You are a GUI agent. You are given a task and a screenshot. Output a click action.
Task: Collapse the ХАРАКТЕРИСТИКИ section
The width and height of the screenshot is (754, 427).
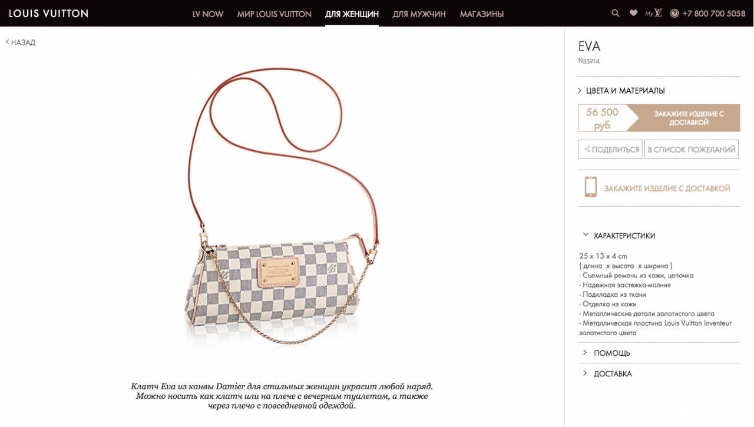click(619, 236)
